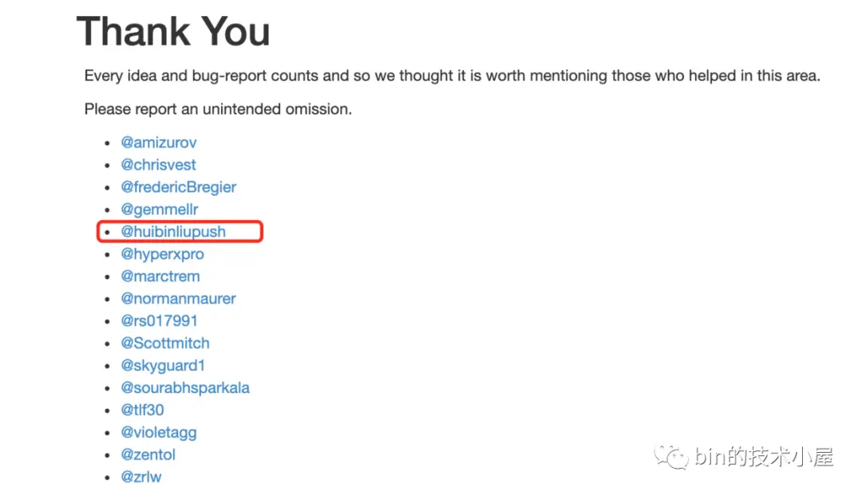Visit the @normanmaurer profile

tap(178, 299)
